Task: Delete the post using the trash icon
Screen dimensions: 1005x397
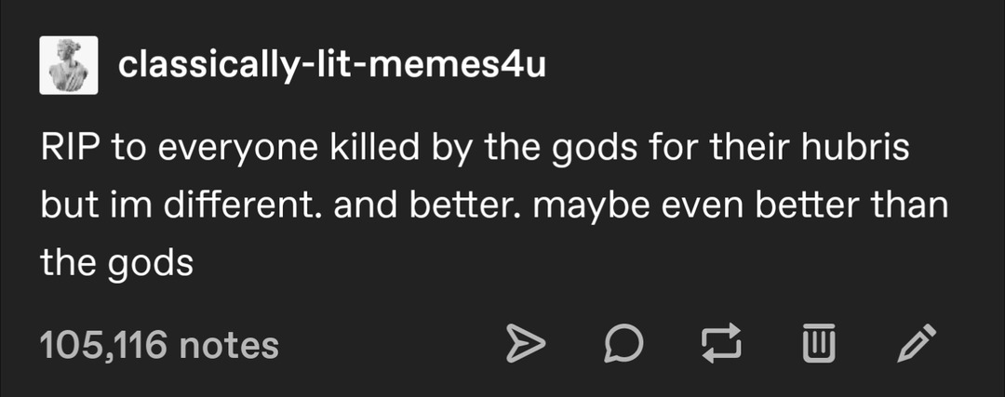Action: coord(819,343)
